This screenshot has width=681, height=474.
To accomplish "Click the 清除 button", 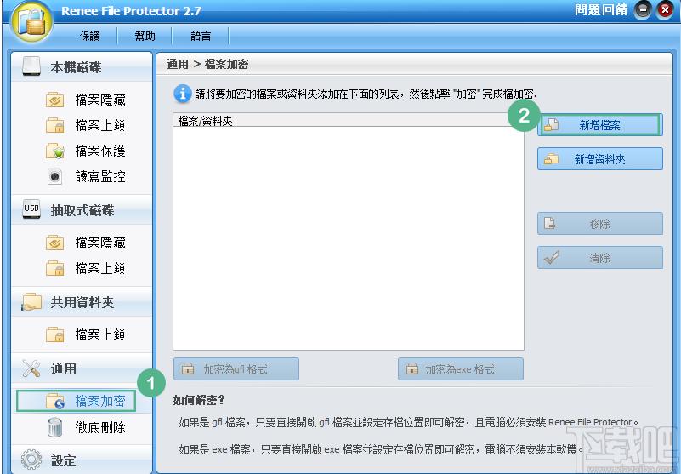I will click(x=599, y=258).
